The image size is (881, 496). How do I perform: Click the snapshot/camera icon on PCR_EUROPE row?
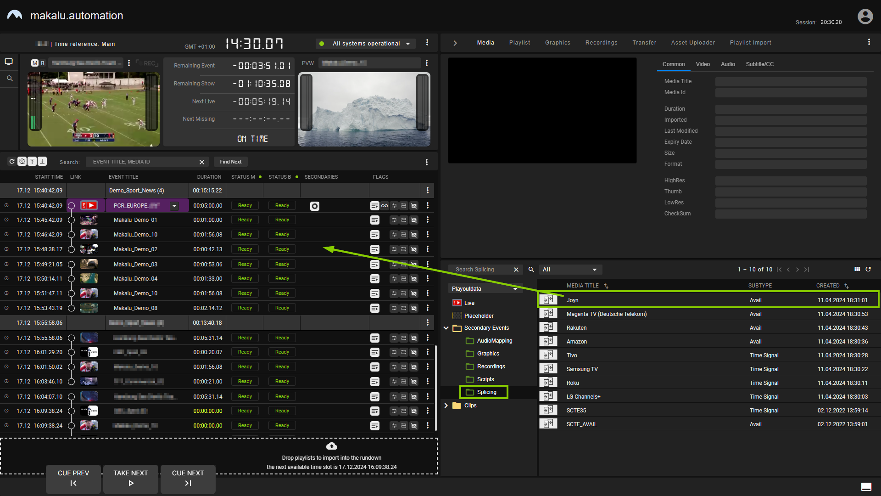(315, 206)
